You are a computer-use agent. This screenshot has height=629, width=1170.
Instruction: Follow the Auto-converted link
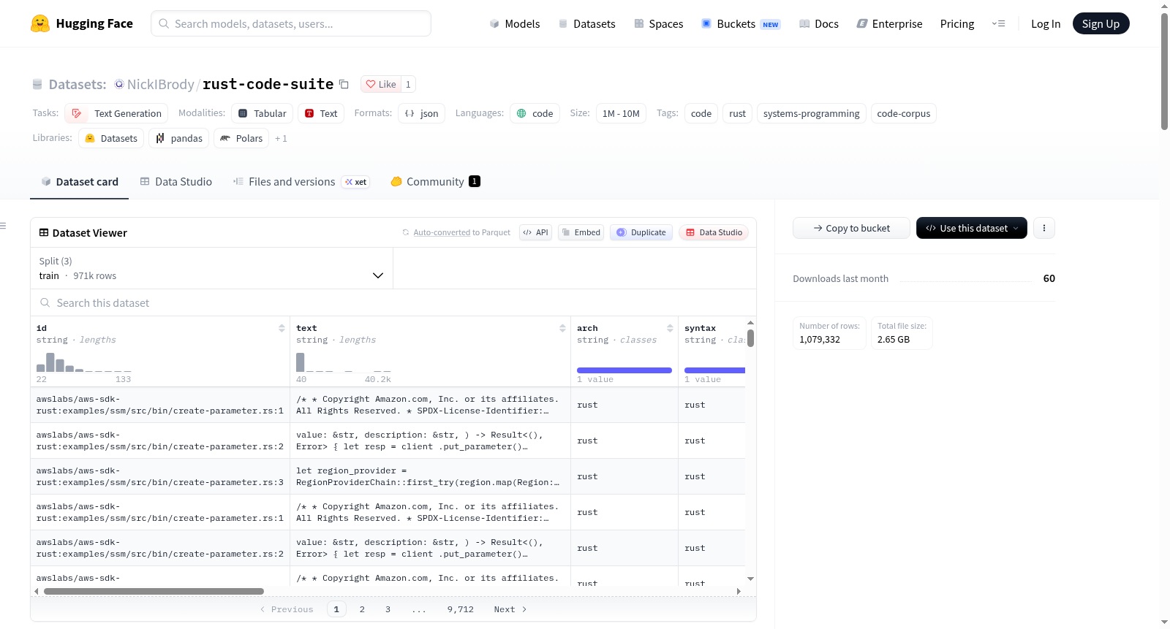[442, 232]
